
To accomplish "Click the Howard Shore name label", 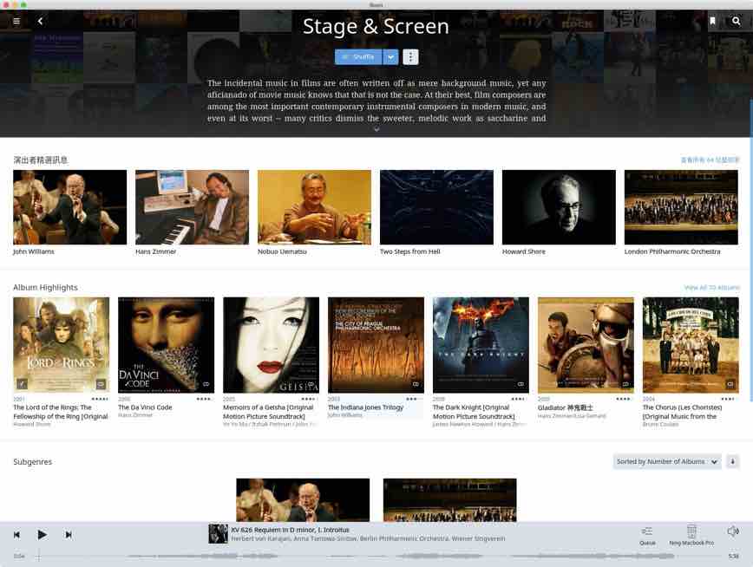I will click(x=524, y=251).
